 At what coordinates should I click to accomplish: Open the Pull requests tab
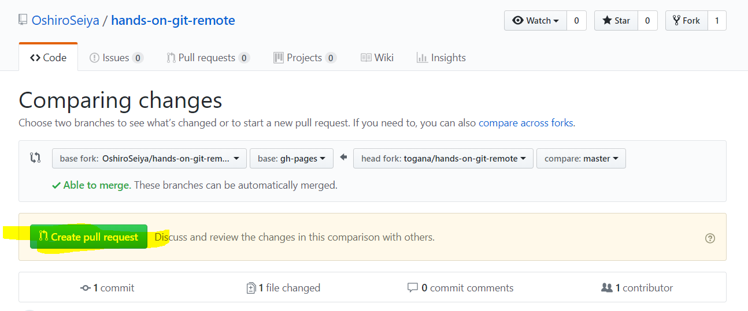[207, 58]
